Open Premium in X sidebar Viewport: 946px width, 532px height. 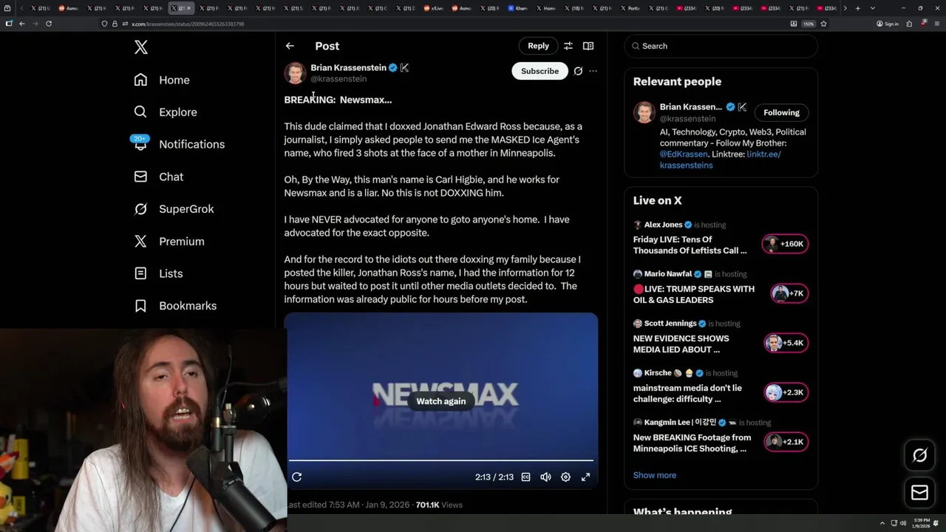pyautogui.click(x=169, y=242)
